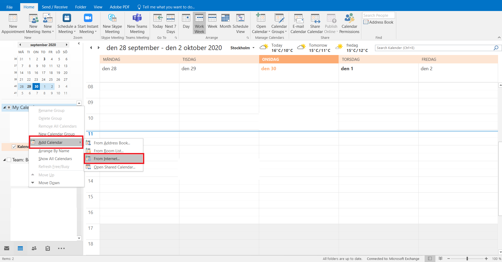Collapse the My Calendars group
This screenshot has width=502, height=262.
(4, 107)
